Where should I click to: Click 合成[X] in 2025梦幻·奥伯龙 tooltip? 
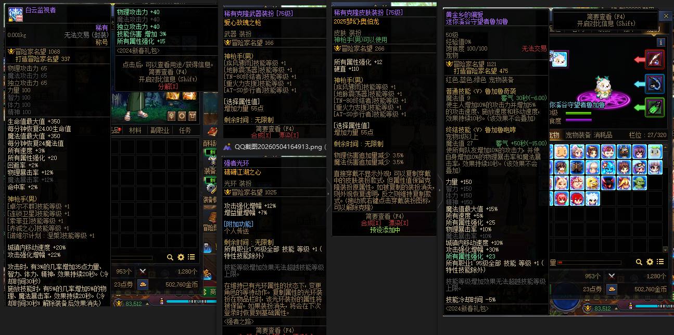pyautogui.click(x=371, y=223)
